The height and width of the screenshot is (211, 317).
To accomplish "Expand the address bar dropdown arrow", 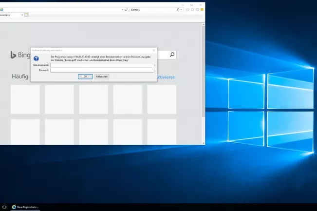I will tap(122, 9).
